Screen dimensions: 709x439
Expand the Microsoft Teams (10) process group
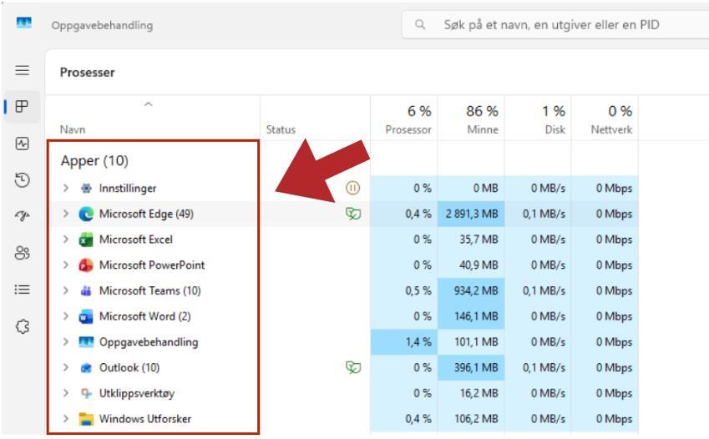click(66, 290)
